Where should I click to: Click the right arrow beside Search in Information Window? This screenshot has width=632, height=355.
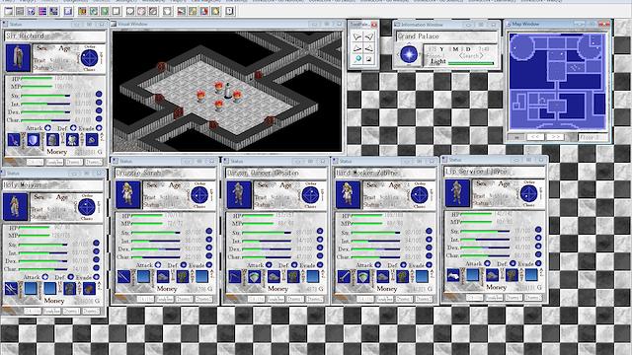[x=481, y=56]
